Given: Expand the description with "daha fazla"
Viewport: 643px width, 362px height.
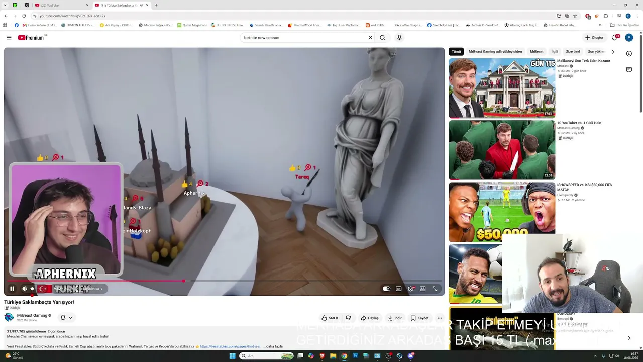Looking at the screenshot, I should tap(273, 346).
